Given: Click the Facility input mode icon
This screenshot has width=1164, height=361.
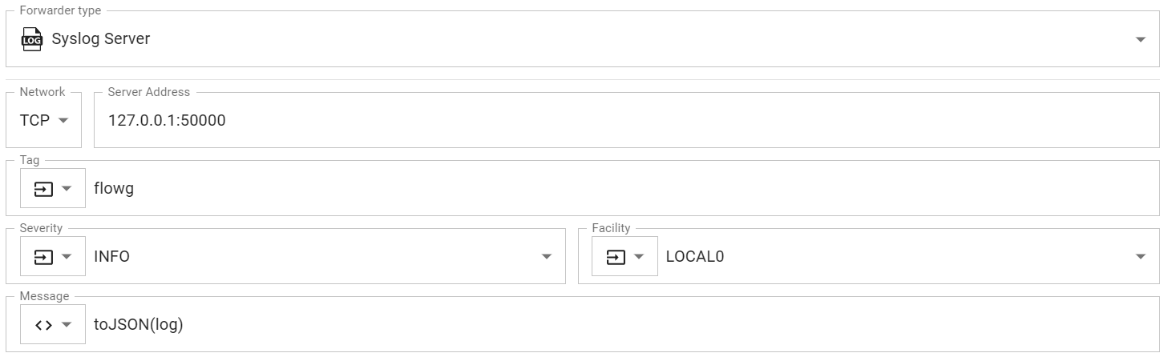Looking at the screenshot, I should 615,257.
